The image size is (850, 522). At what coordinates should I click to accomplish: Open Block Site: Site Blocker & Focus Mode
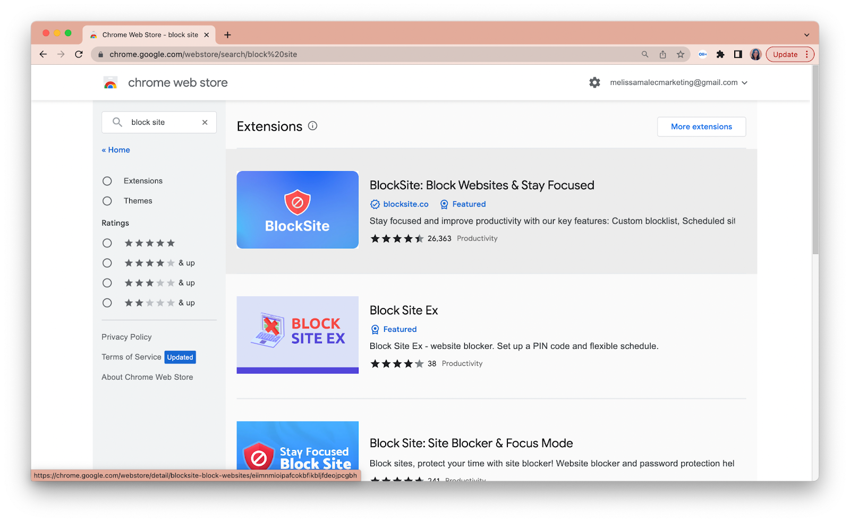(471, 443)
